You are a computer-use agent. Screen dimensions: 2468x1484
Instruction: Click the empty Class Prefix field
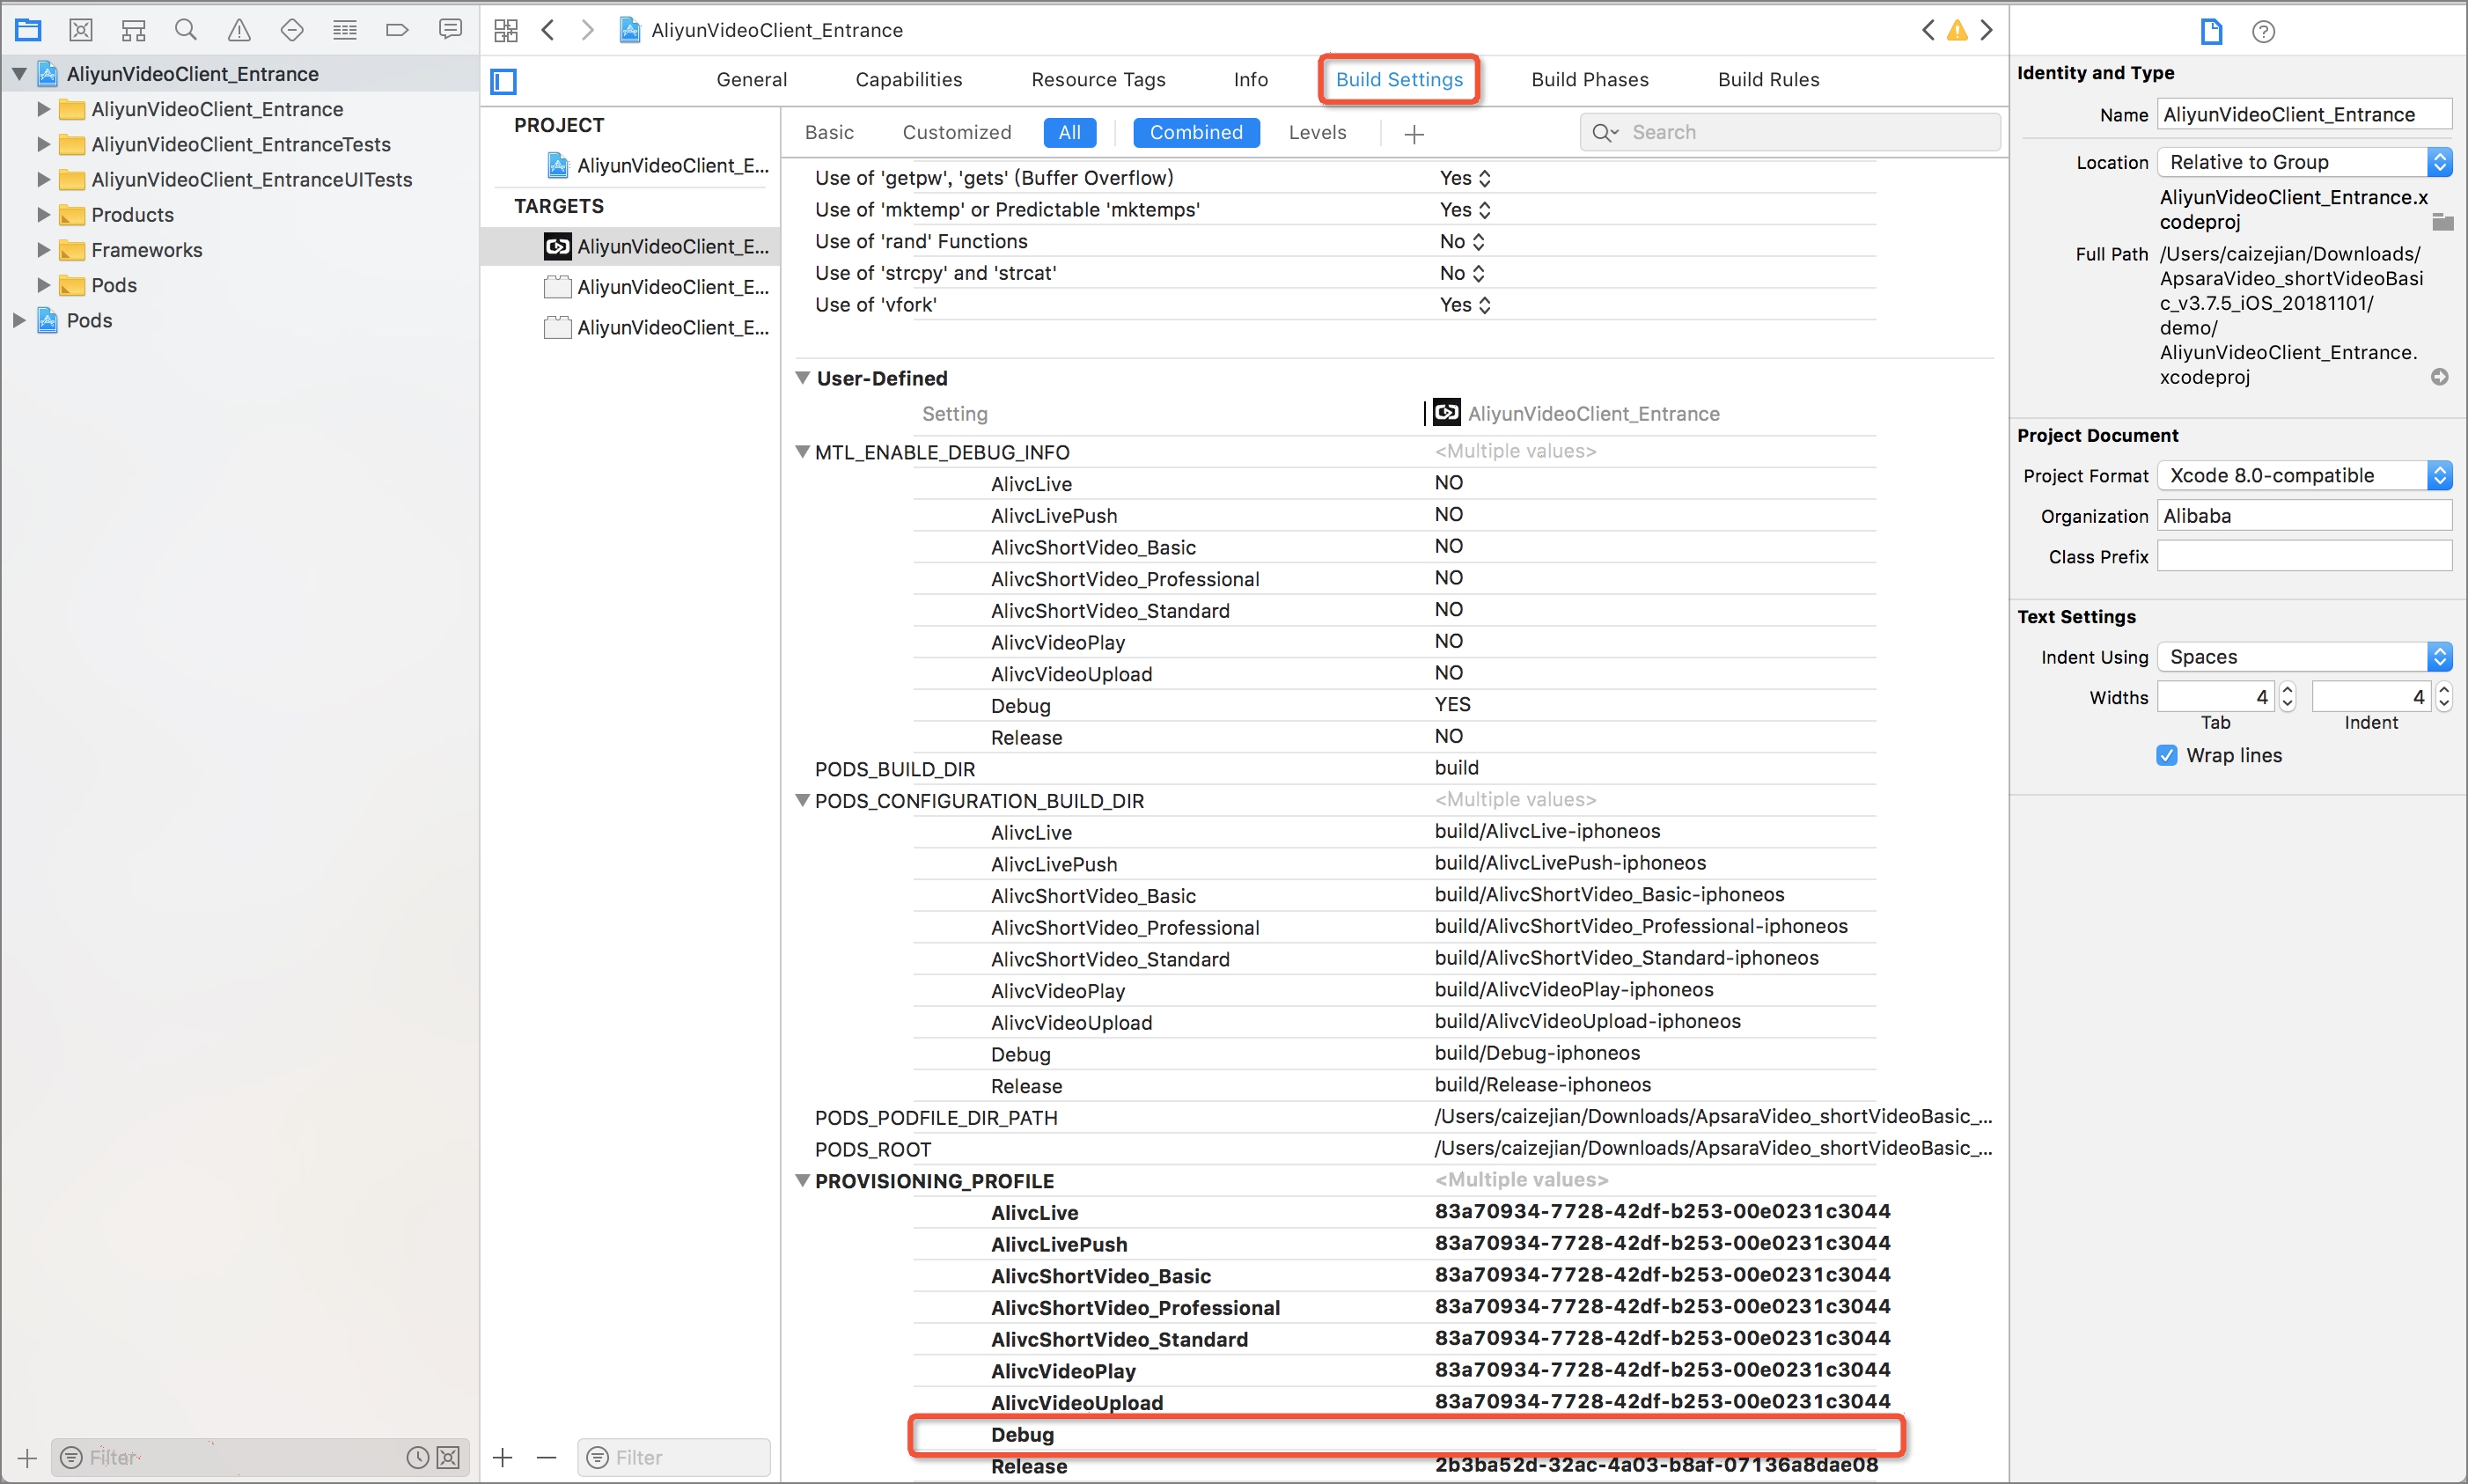[2304, 556]
